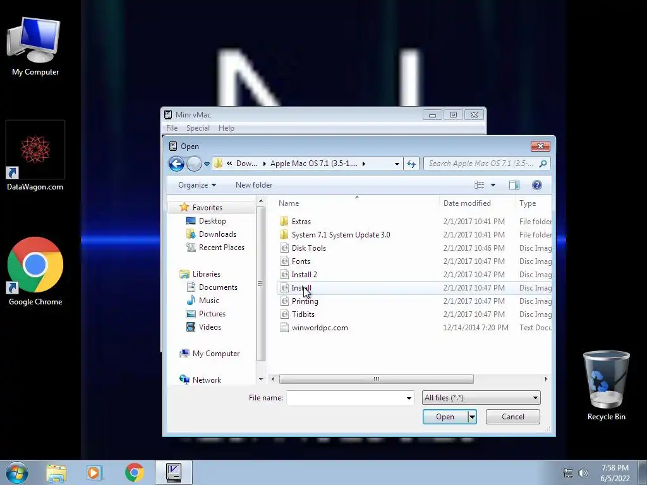Sort by Date modified column header
Screen dimensions: 647x485
[x=467, y=203]
